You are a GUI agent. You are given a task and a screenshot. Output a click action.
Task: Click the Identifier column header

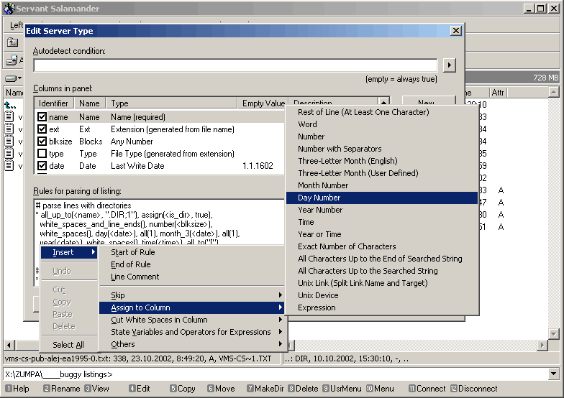[x=53, y=103]
